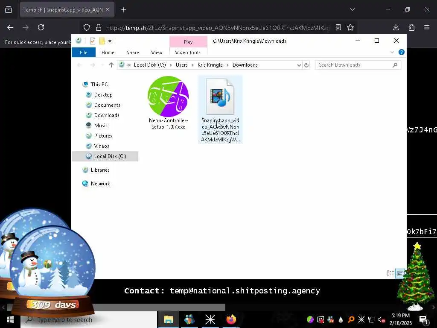Open Libraries in the navigation pane

point(100,170)
